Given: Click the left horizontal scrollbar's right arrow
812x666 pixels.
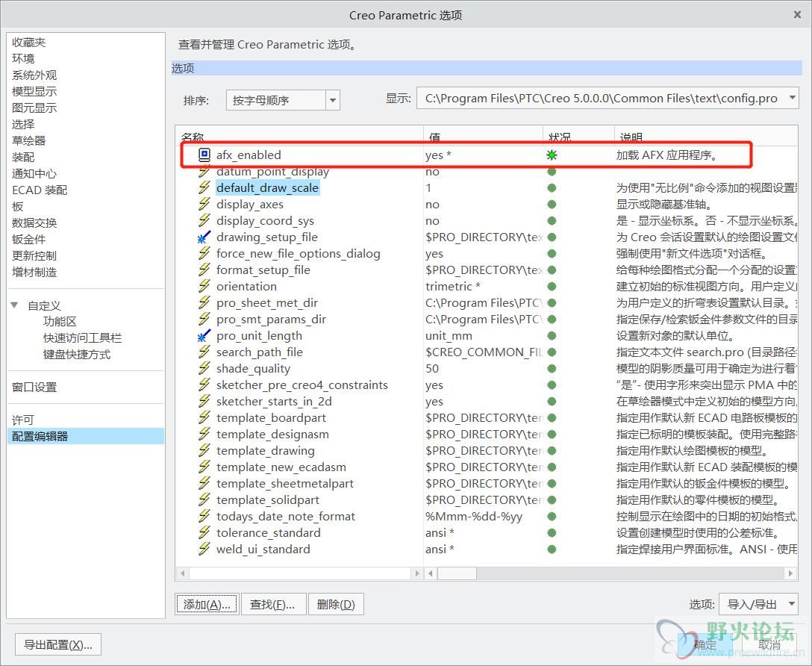Looking at the screenshot, I should pyautogui.click(x=417, y=573).
